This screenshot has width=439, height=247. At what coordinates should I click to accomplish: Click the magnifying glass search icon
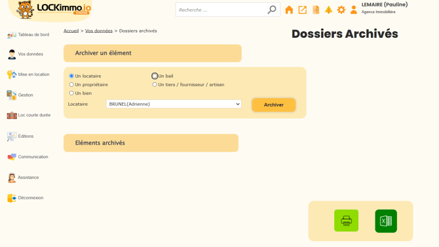271,10
